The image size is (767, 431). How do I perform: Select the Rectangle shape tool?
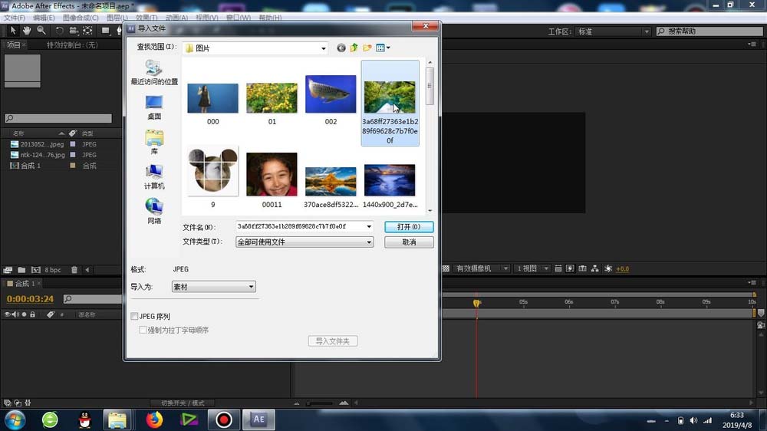coord(105,31)
